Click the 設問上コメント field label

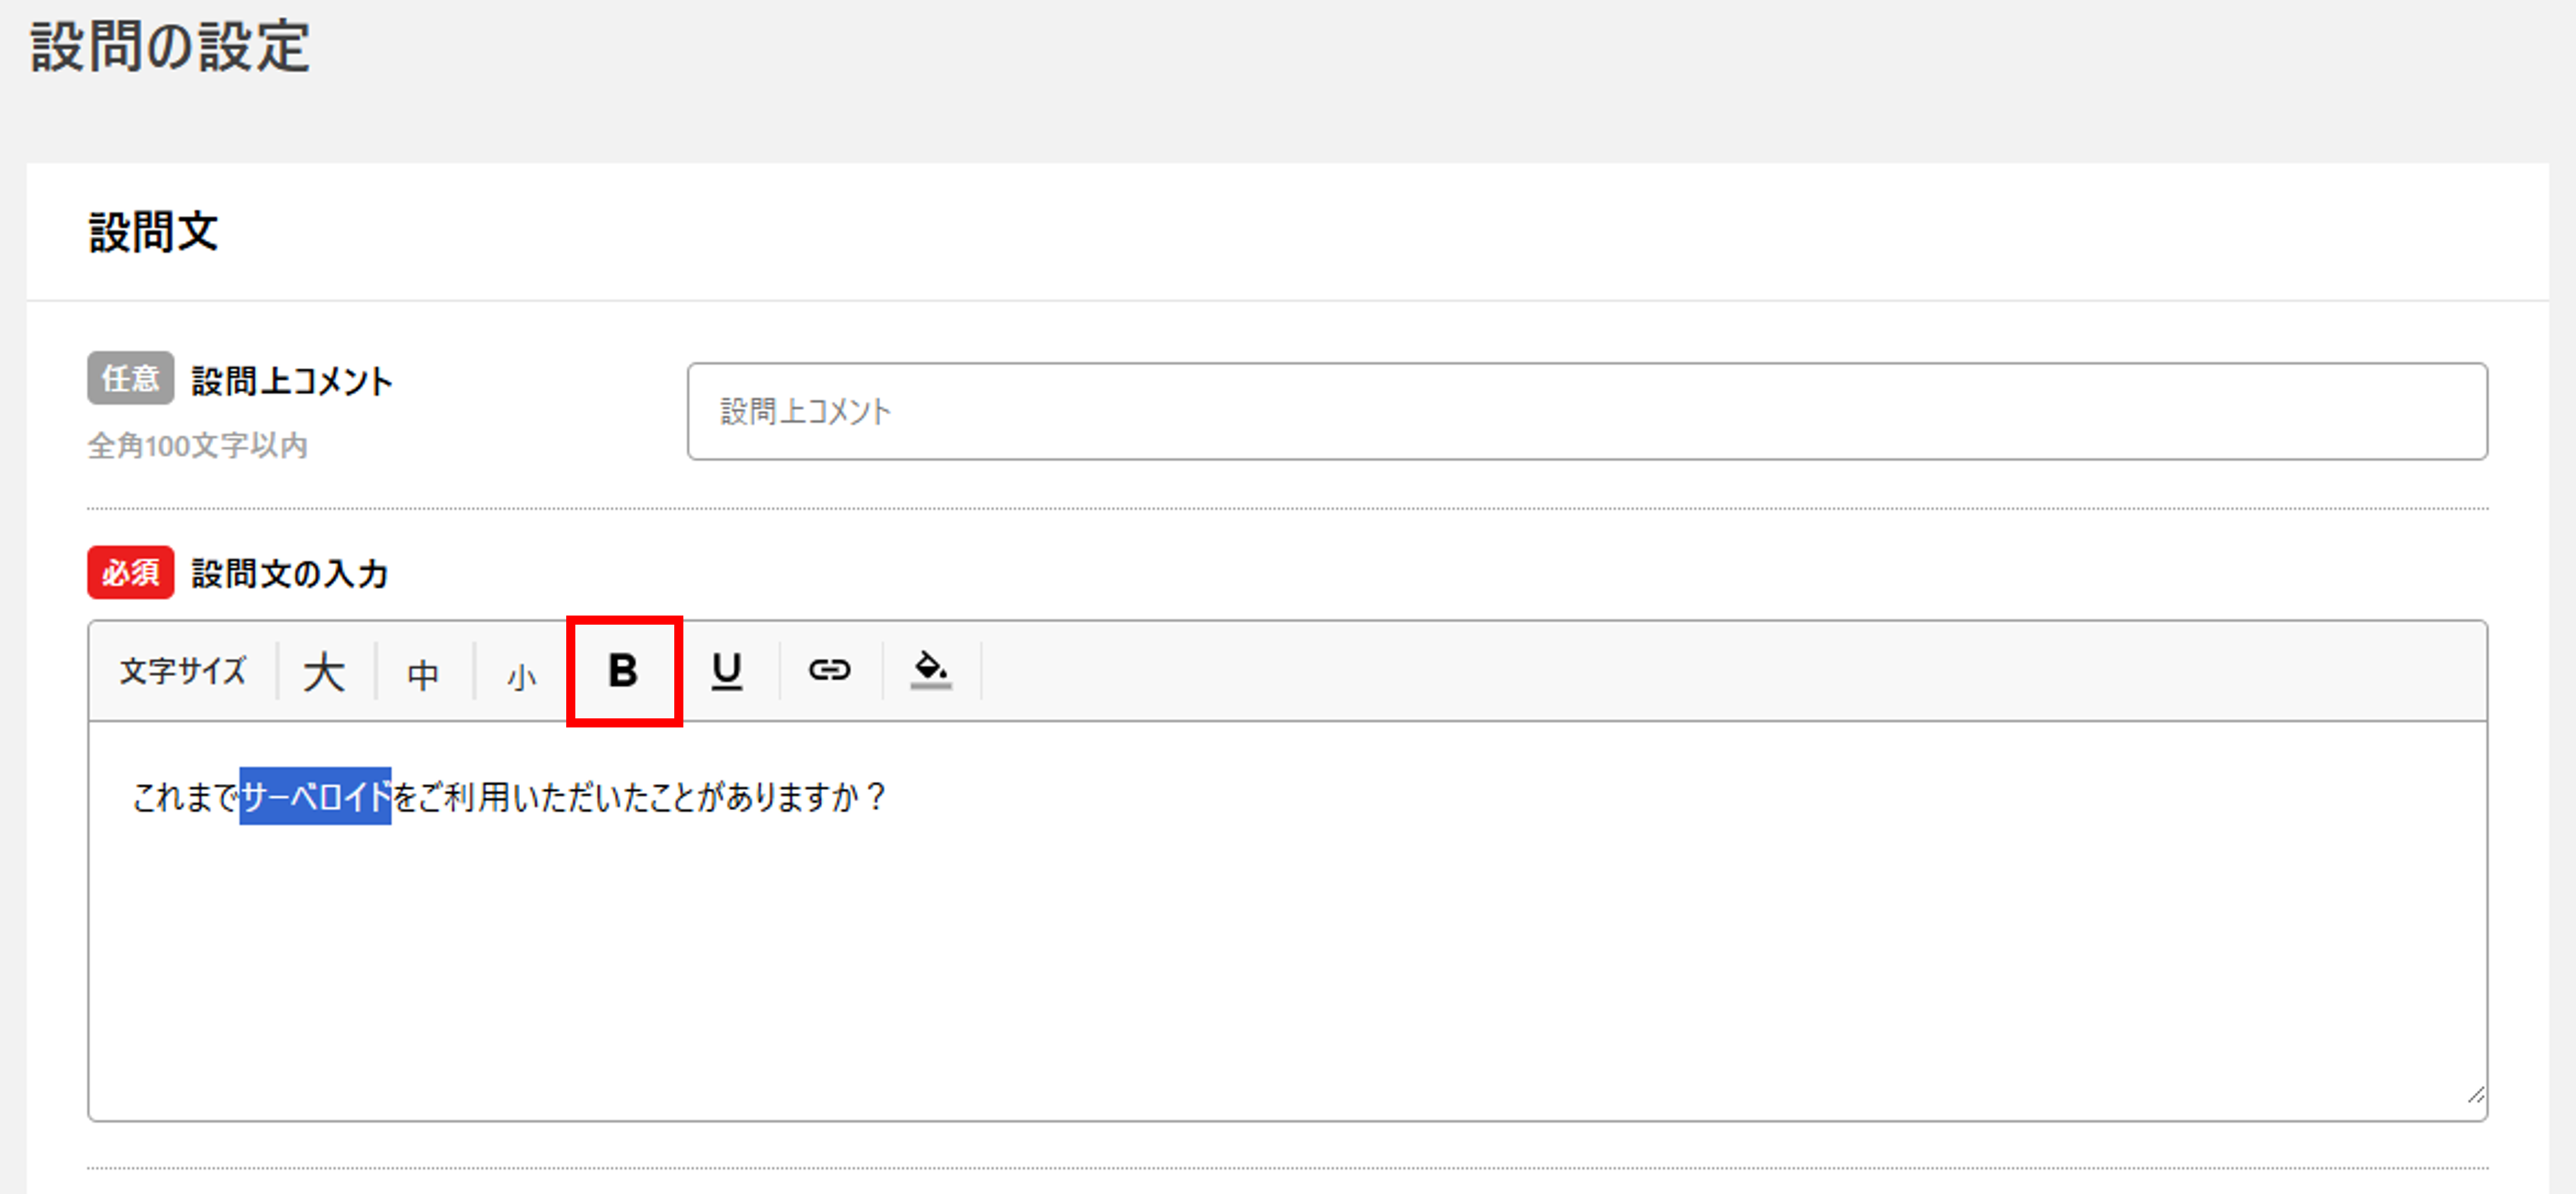point(292,381)
